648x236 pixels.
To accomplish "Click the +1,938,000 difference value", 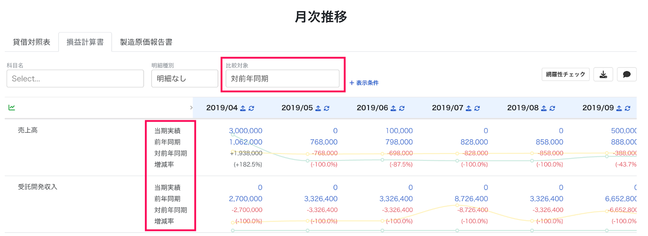I will click(x=246, y=153).
